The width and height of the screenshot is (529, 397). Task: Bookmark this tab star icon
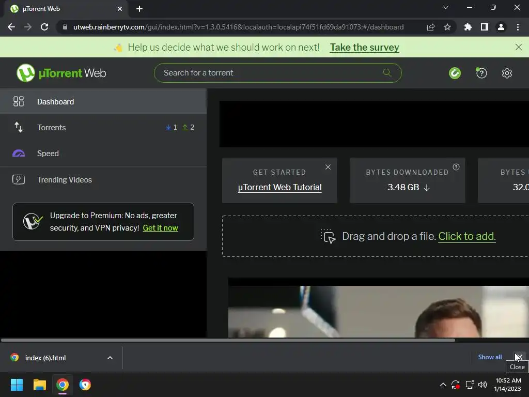coord(447,27)
